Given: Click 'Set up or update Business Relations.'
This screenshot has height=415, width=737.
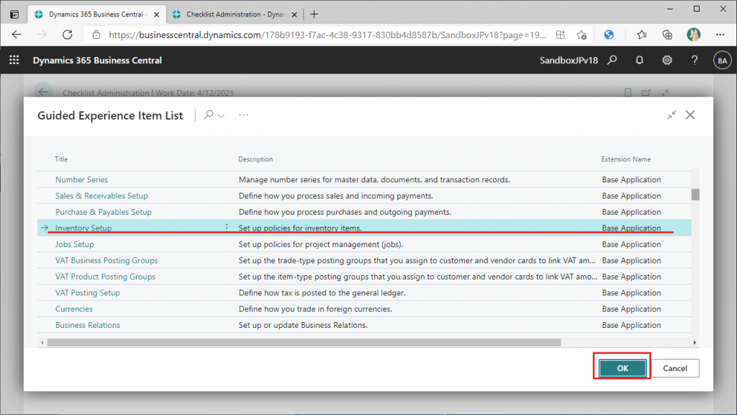Looking at the screenshot, I should click(303, 325).
